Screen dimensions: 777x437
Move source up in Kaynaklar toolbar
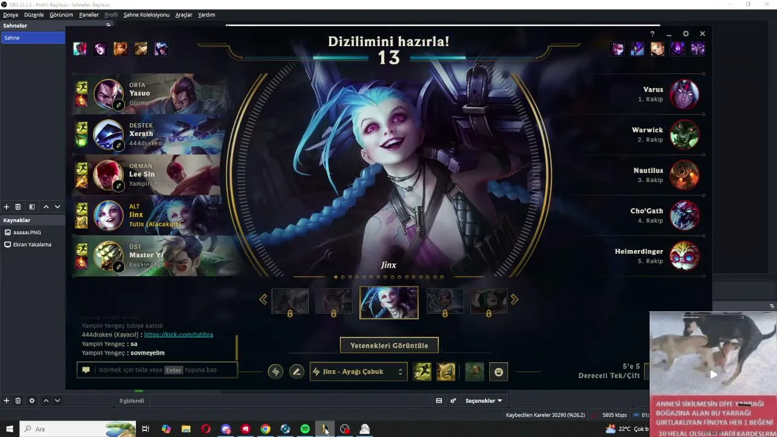point(46,401)
